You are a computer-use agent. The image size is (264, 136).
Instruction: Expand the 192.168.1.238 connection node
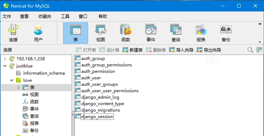click(5, 59)
